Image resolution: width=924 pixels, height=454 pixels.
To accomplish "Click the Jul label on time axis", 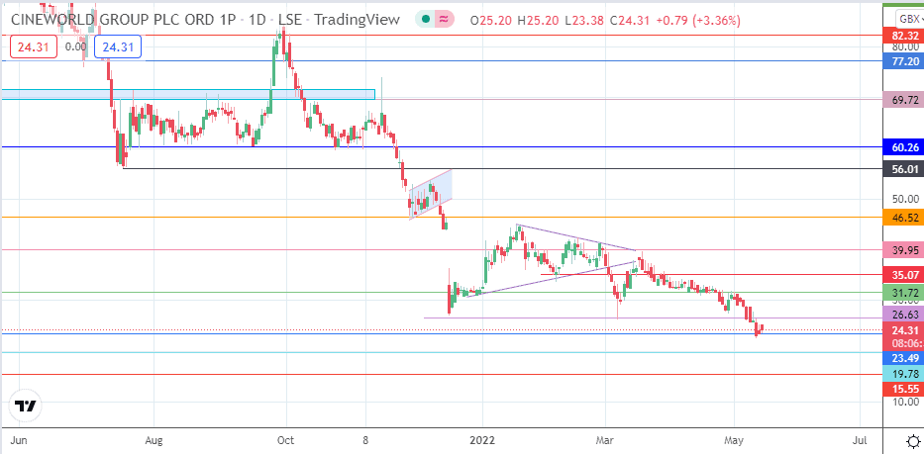I will point(860,440).
